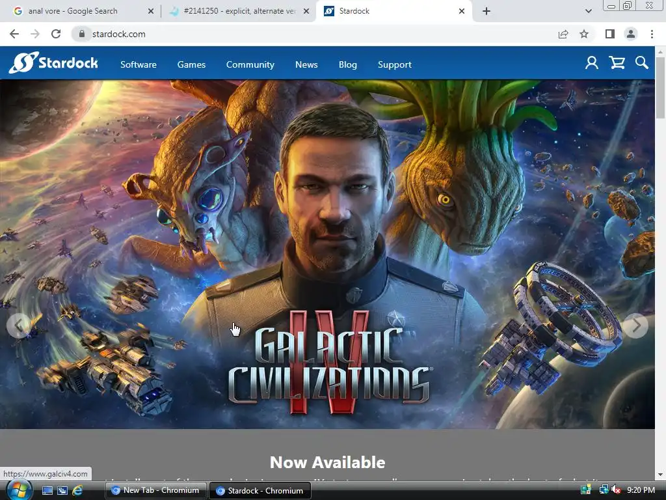Switch to New Tab - Chromium taskbar window

click(x=156, y=491)
